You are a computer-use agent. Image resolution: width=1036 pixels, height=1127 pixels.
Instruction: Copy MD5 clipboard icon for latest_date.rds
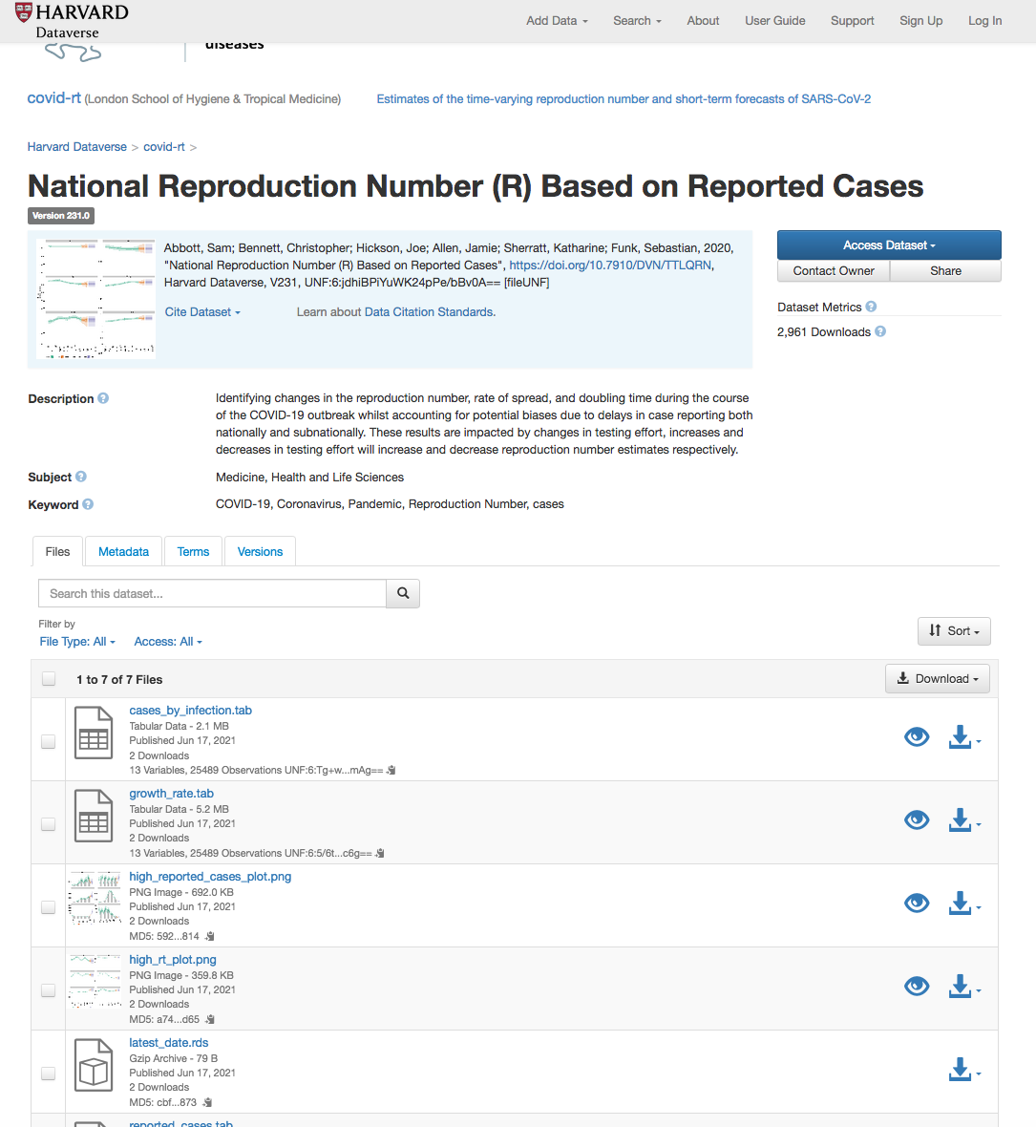coord(207,1102)
